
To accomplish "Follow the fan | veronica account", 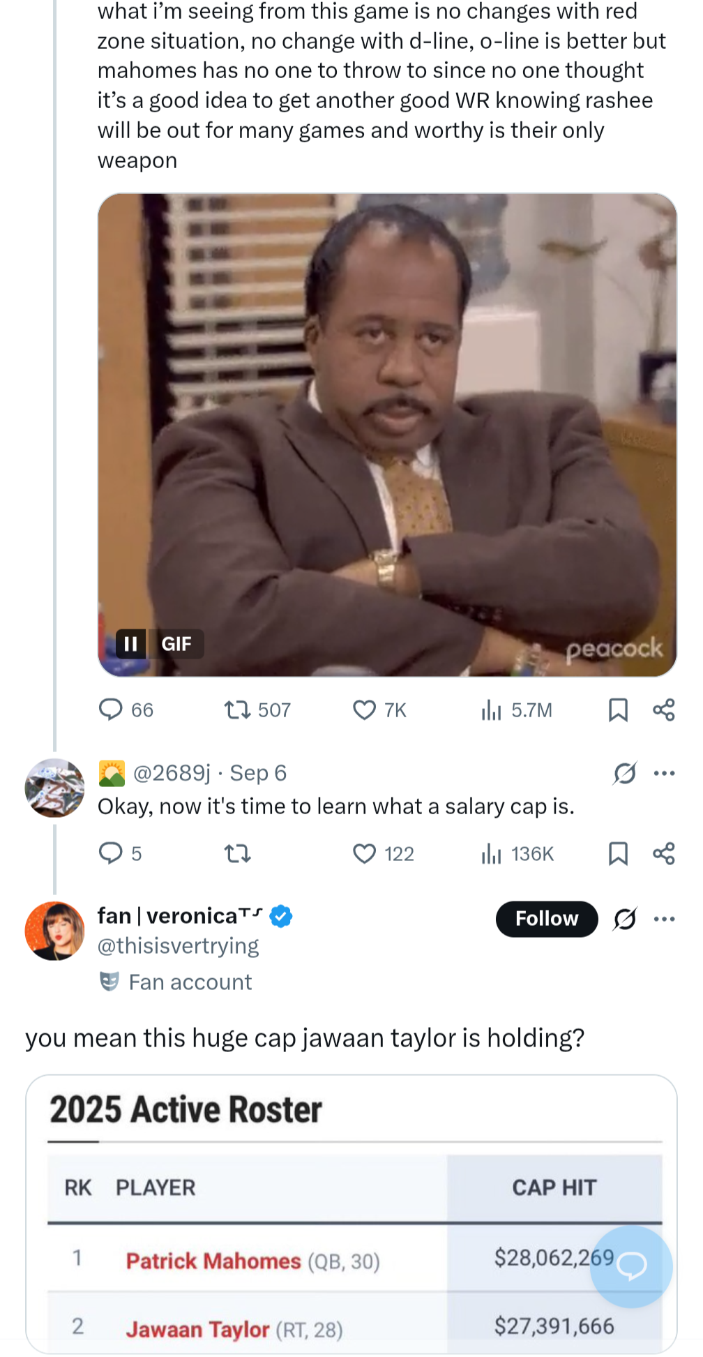I will 546,919.
